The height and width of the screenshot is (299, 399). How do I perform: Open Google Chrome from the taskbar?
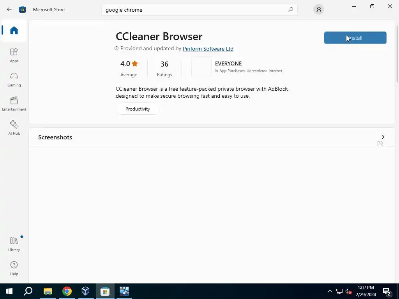(x=67, y=291)
